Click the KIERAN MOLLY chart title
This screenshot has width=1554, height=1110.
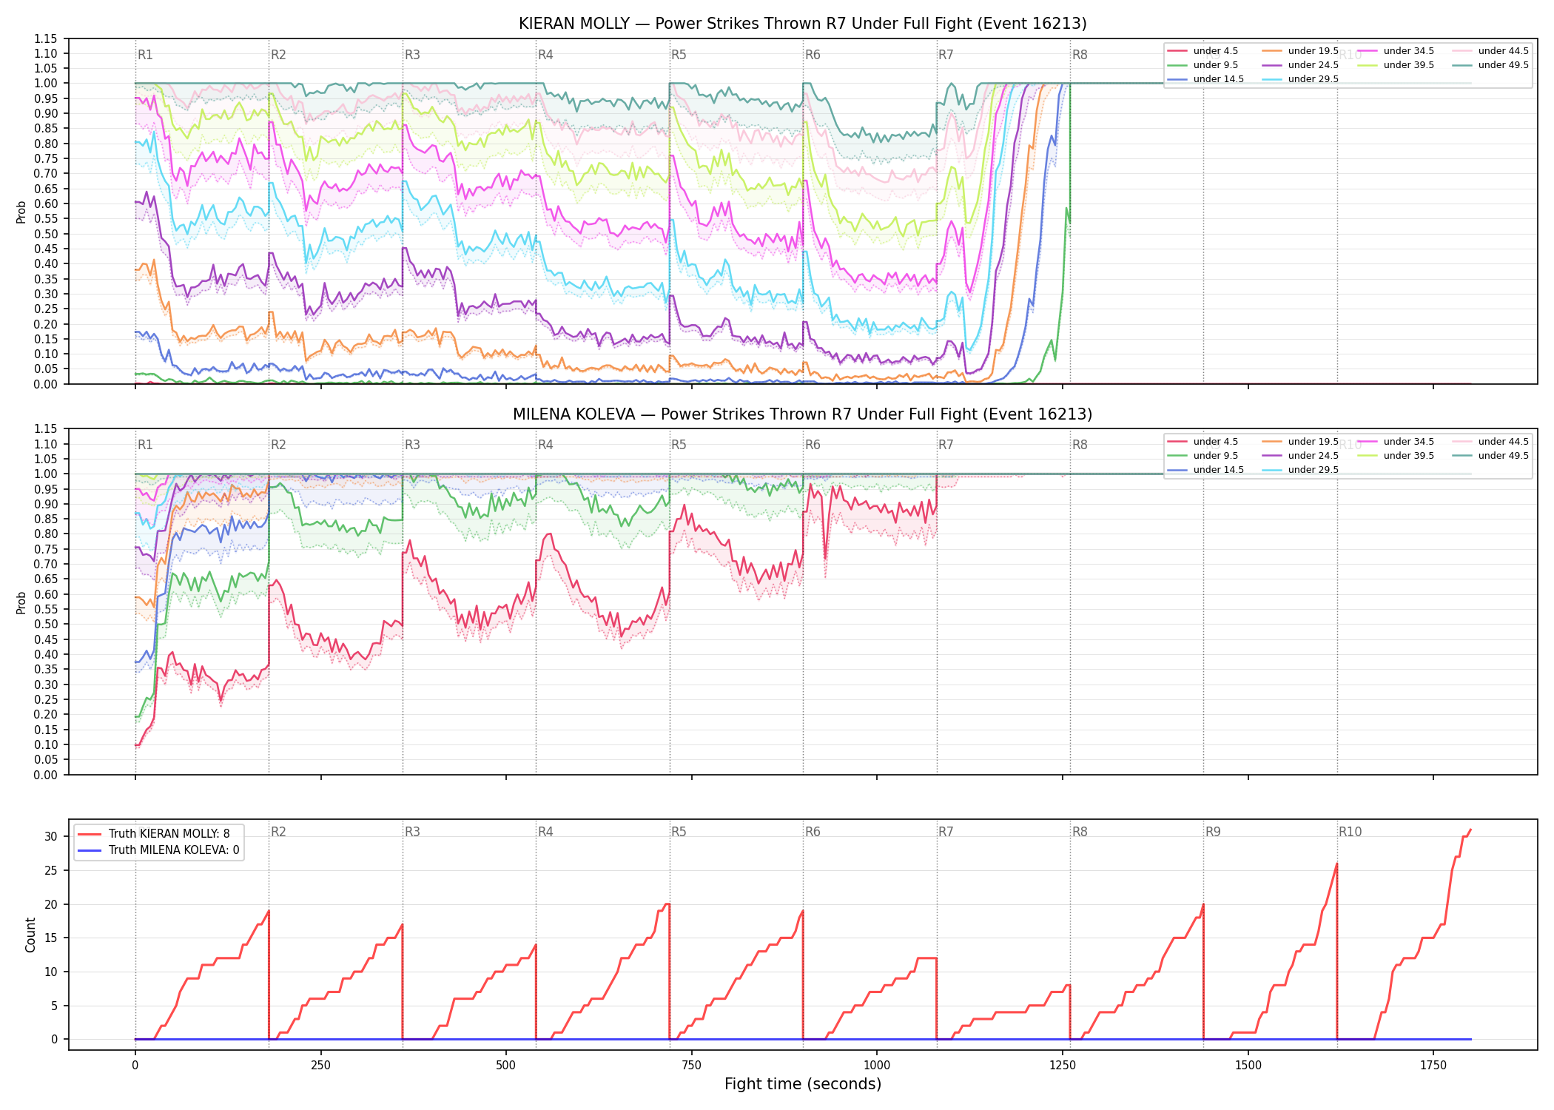tap(803, 24)
